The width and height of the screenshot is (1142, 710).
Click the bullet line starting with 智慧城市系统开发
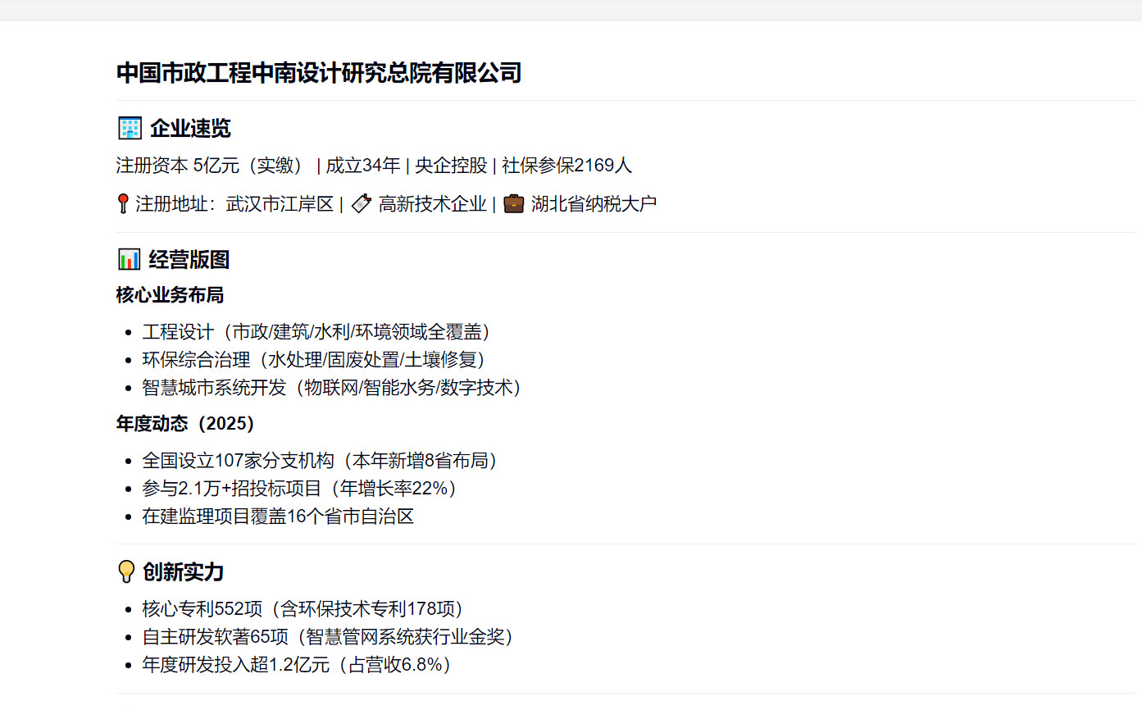point(332,387)
